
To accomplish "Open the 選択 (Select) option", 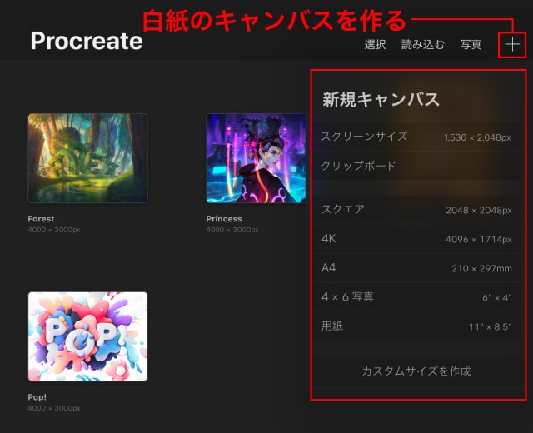I will tap(375, 44).
